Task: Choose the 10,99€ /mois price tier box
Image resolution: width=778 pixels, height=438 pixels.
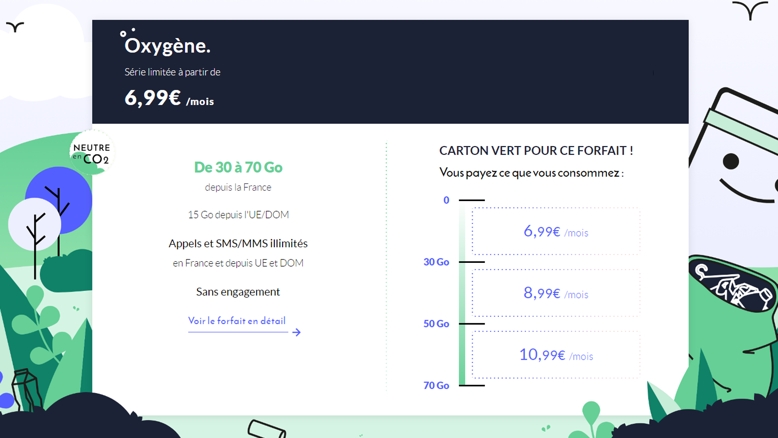Action: (x=556, y=355)
